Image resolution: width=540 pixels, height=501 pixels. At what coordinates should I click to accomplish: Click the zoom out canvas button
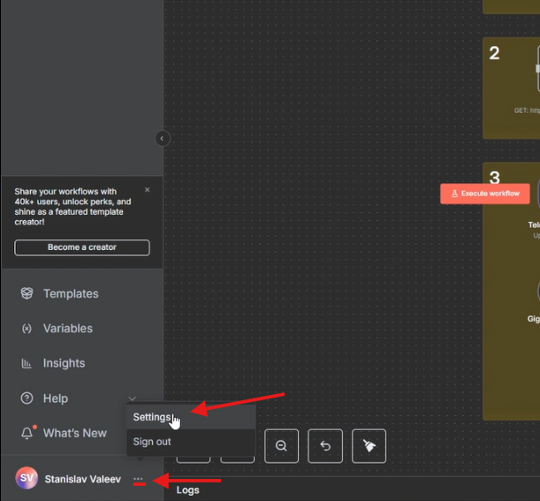pos(281,446)
